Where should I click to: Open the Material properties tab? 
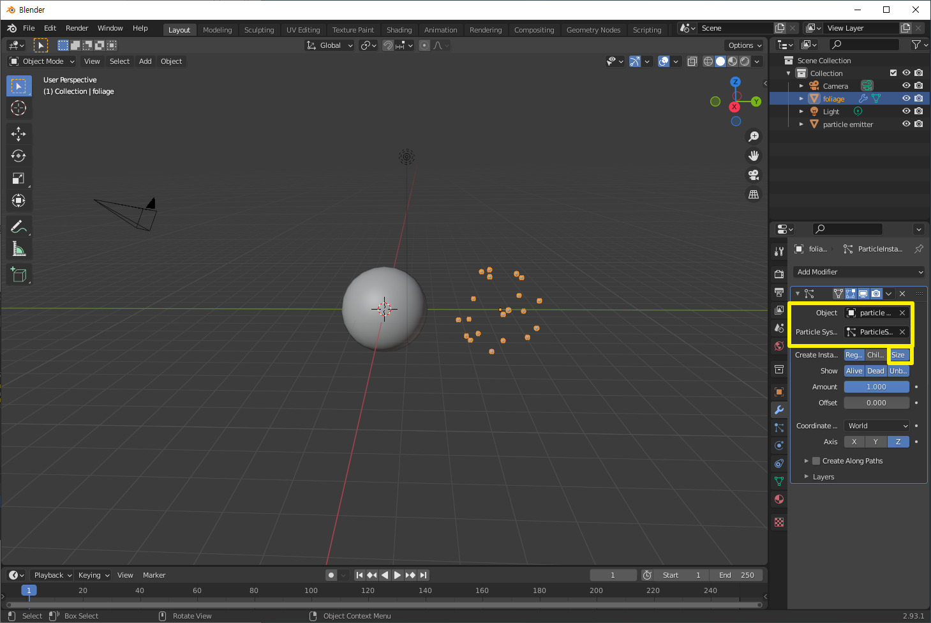click(779, 499)
